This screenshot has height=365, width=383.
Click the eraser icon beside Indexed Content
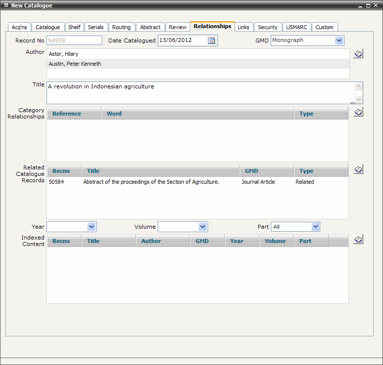click(x=358, y=240)
